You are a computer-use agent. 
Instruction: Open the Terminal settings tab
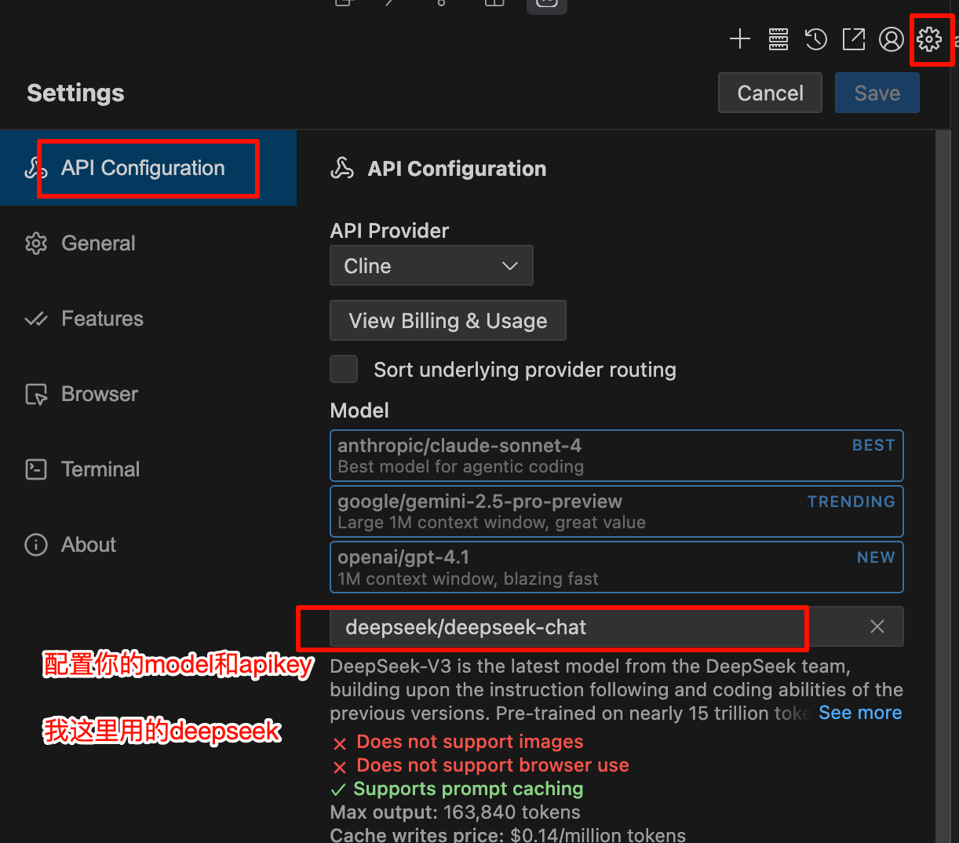pyautogui.click(x=148, y=469)
